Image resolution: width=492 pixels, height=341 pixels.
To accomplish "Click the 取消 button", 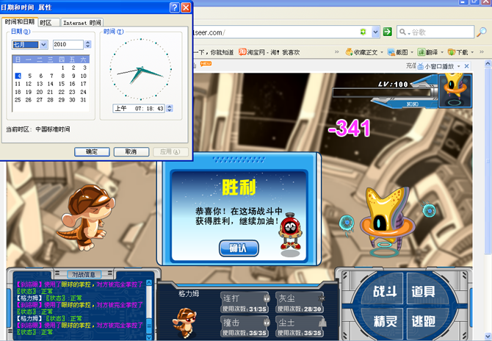I will coord(131,151).
